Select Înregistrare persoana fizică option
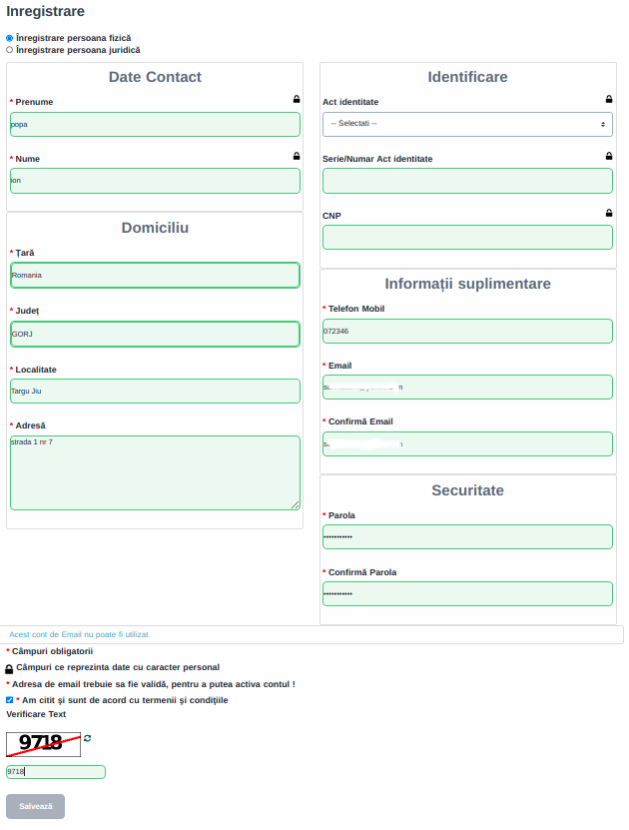 10,38
